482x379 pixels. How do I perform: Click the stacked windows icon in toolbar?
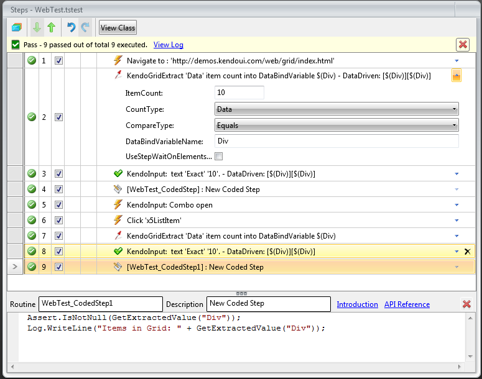16,27
